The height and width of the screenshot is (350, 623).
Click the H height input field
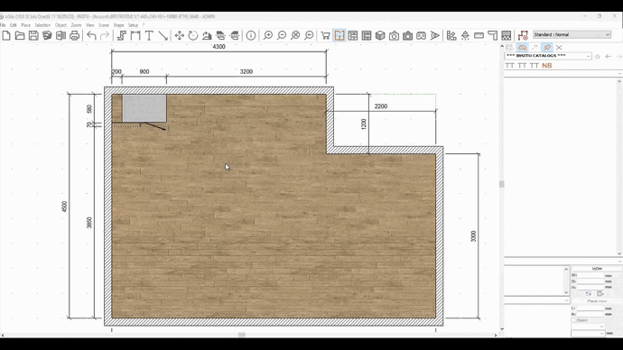(590, 287)
